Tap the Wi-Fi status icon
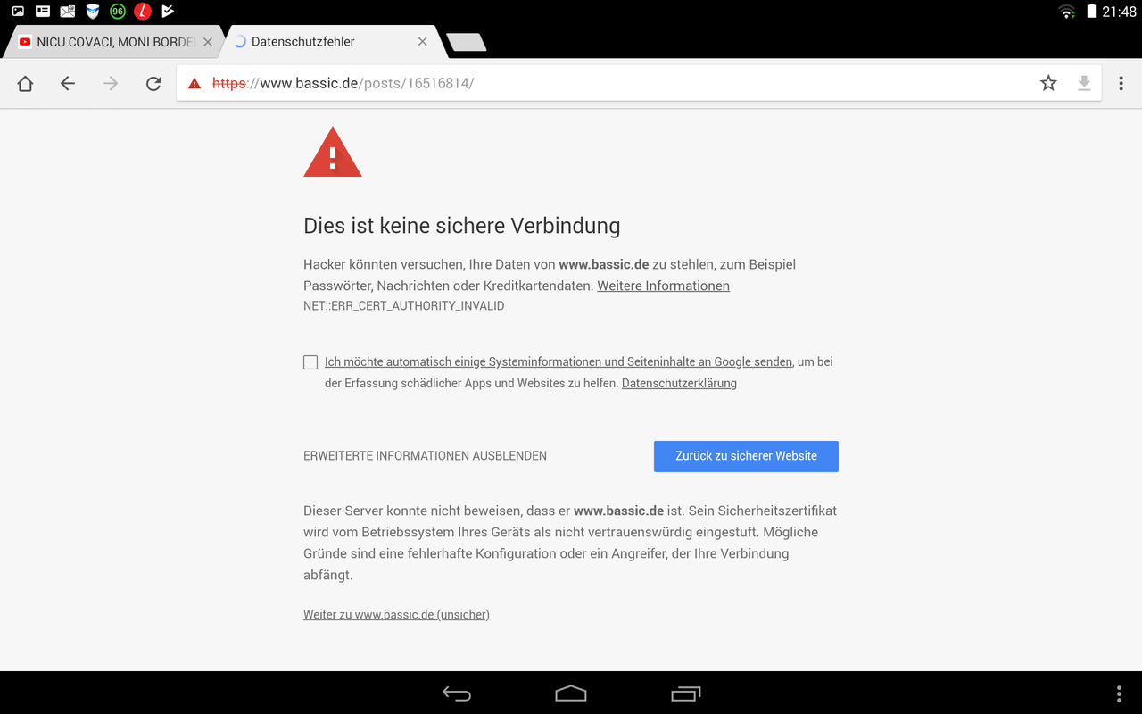 pos(1067,12)
